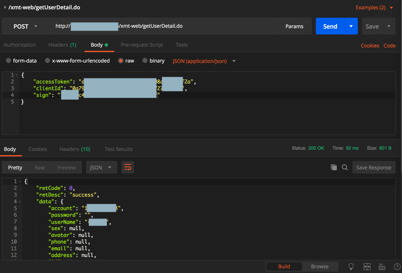Viewport: 402px width, 273px height.
Task: Open the help icon in status bar
Action: point(397,266)
